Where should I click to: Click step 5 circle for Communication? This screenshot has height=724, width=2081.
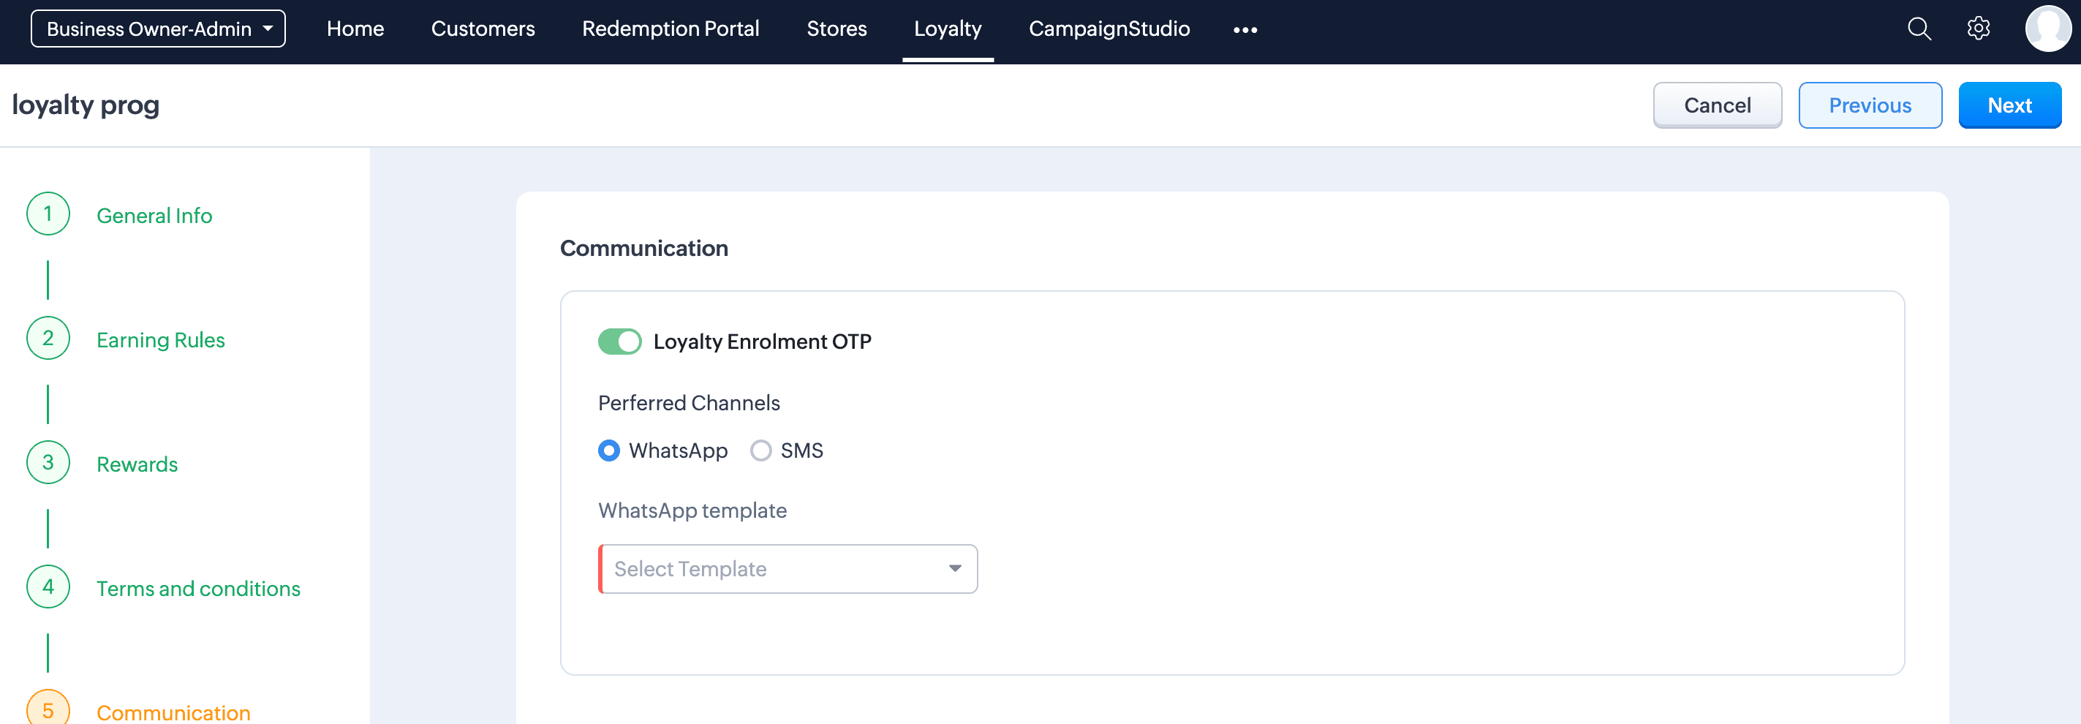pos(48,708)
